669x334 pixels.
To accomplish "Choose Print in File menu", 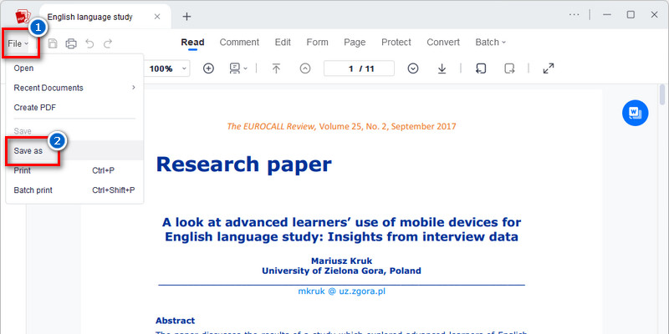I will point(74,170).
